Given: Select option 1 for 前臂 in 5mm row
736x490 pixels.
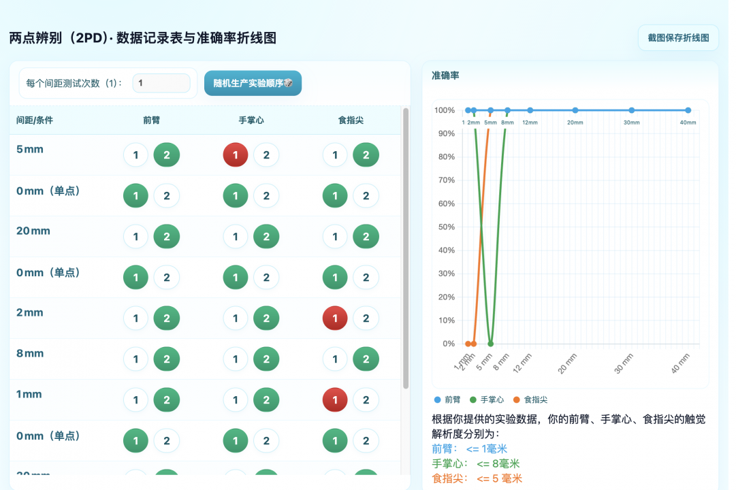Looking at the screenshot, I should tap(135, 155).
